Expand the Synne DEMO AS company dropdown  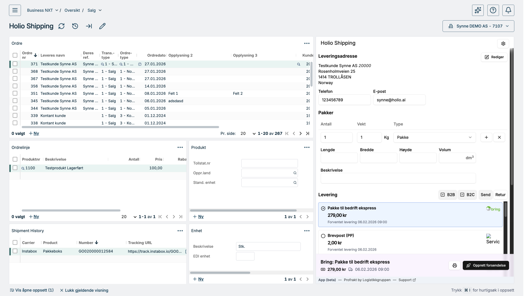[x=478, y=26]
